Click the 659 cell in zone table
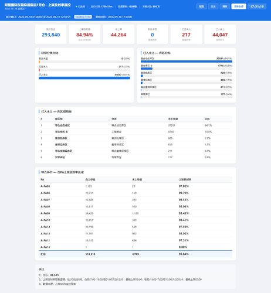Image resolution: width=271 pixels, height=293 pixels. 170,145
